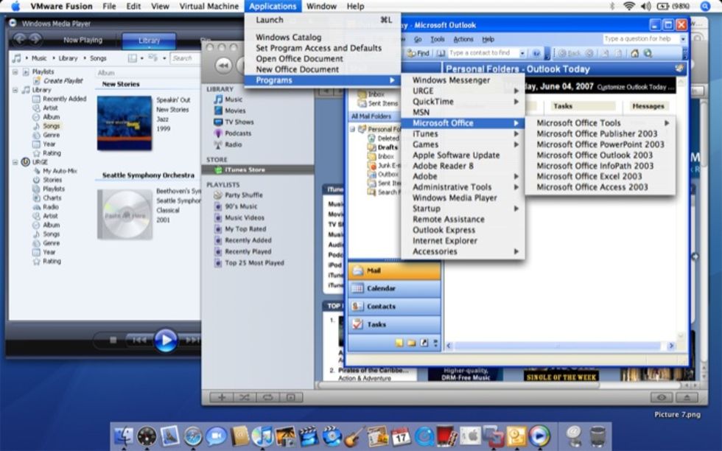
Task: Click the Spotlight magnifier in the menu bar
Action: (704, 6)
